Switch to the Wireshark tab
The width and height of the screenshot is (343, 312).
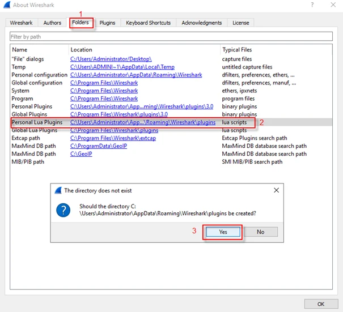point(23,23)
